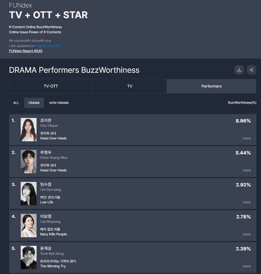Click Yoon Kye Sang's portrait thumbnail
This screenshot has width=261, height=274.
29,257
